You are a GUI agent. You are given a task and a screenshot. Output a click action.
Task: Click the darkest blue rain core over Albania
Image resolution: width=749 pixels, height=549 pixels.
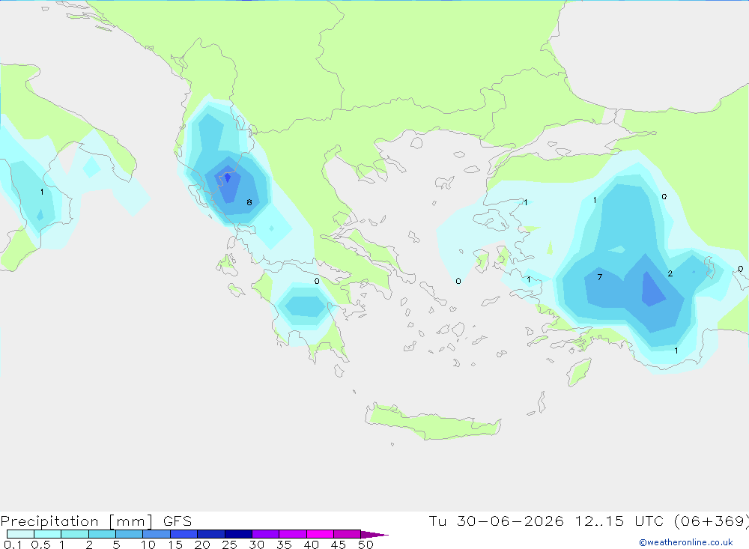(228, 178)
